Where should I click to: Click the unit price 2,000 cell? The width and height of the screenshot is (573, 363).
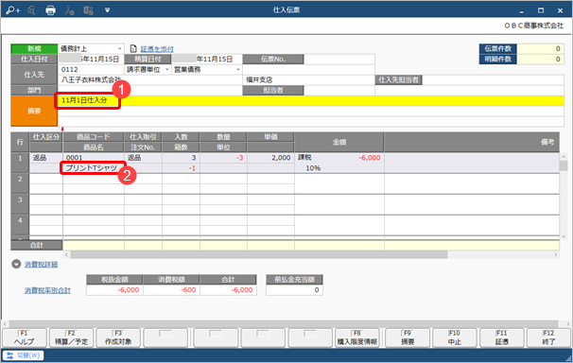tap(270, 158)
